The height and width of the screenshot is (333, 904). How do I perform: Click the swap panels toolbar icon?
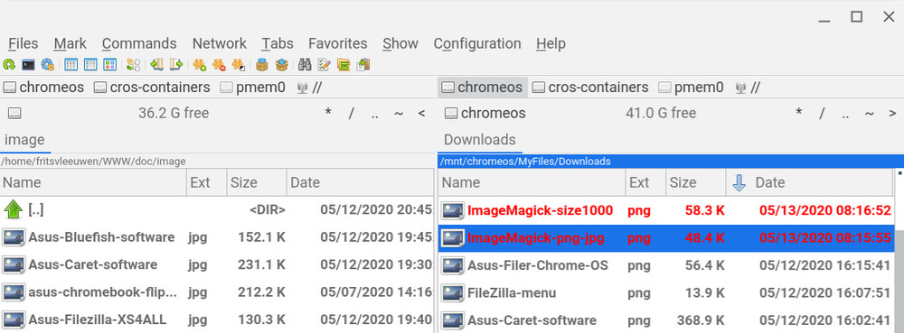(x=133, y=64)
